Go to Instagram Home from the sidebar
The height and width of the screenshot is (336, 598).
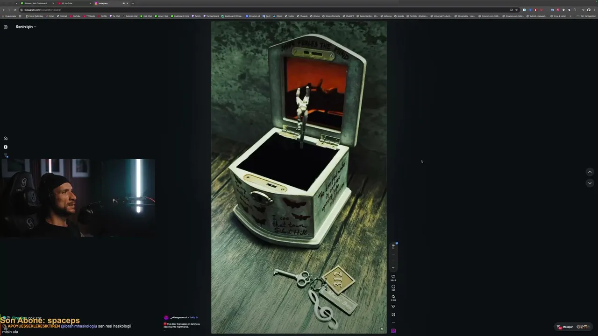(x=6, y=138)
